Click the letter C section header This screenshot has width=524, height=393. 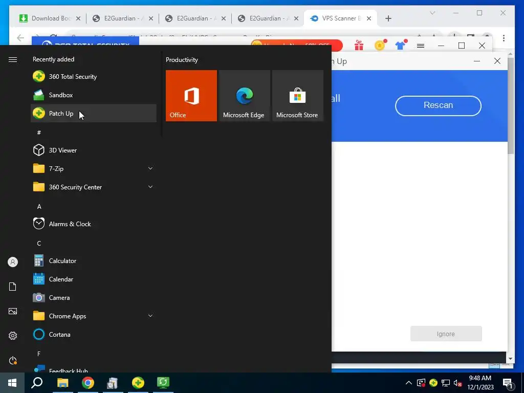pos(39,243)
